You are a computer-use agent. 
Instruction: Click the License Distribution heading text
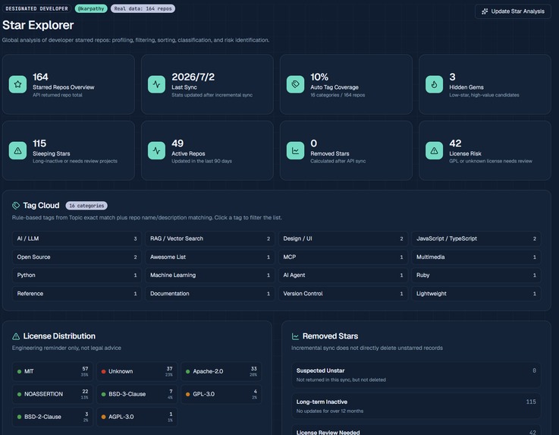point(59,336)
